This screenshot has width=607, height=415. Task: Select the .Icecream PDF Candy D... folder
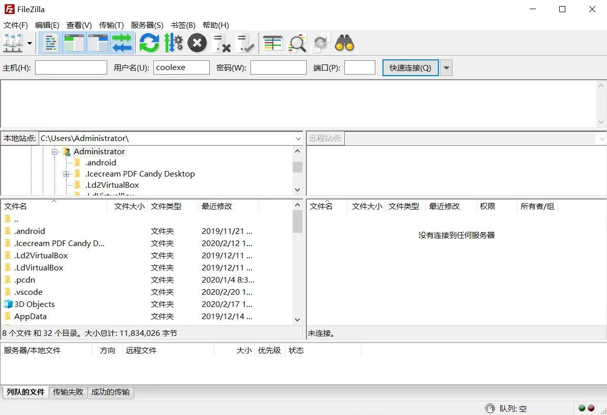click(x=147, y=244)
